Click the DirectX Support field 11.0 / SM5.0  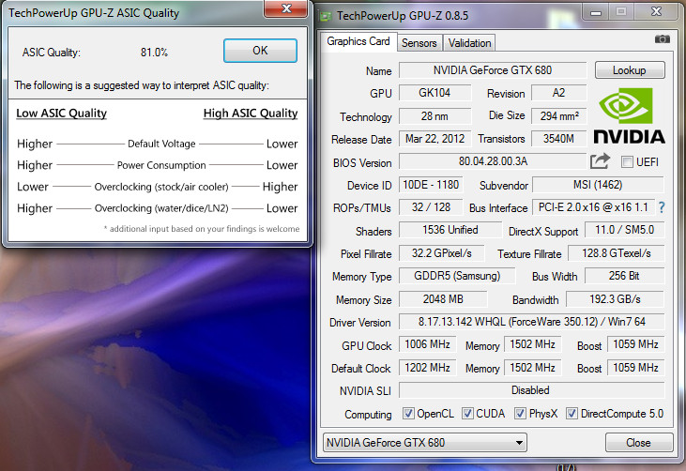624,230
